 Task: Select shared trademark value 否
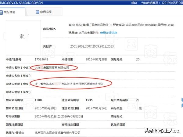point(138,100)
